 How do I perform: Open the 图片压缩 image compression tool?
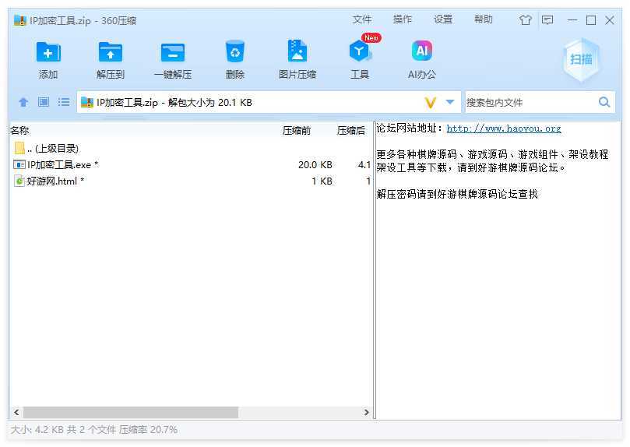[x=297, y=52]
